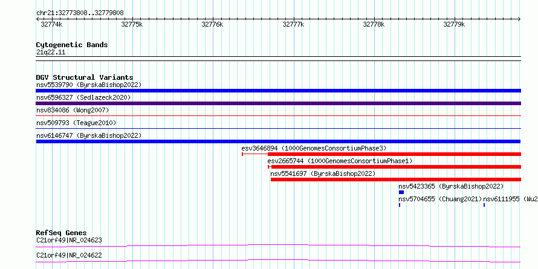This screenshot has height=269, width=538.
Task: Click the 32775k ruler tick label
Action: 132,24
